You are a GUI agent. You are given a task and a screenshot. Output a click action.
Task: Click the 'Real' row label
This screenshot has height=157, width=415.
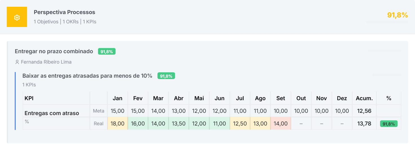pos(99,124)
